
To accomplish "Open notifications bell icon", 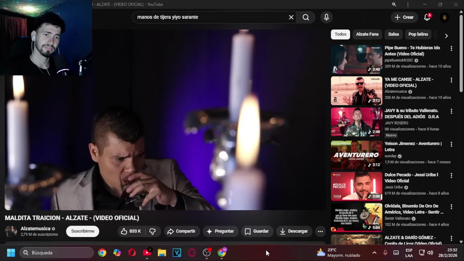I will (x=427, y=17).
